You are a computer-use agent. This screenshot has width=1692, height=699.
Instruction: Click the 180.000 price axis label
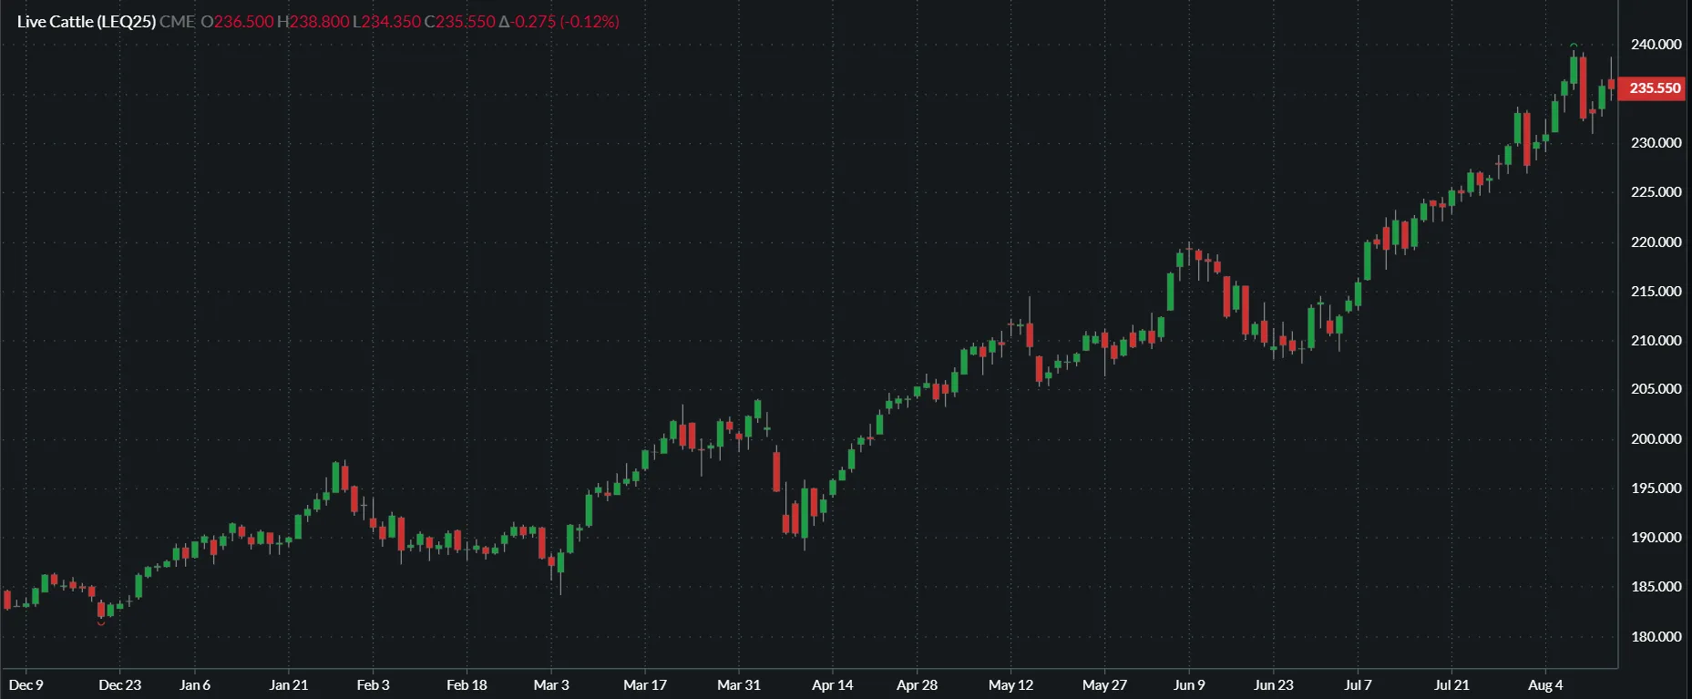point(1656,637)
